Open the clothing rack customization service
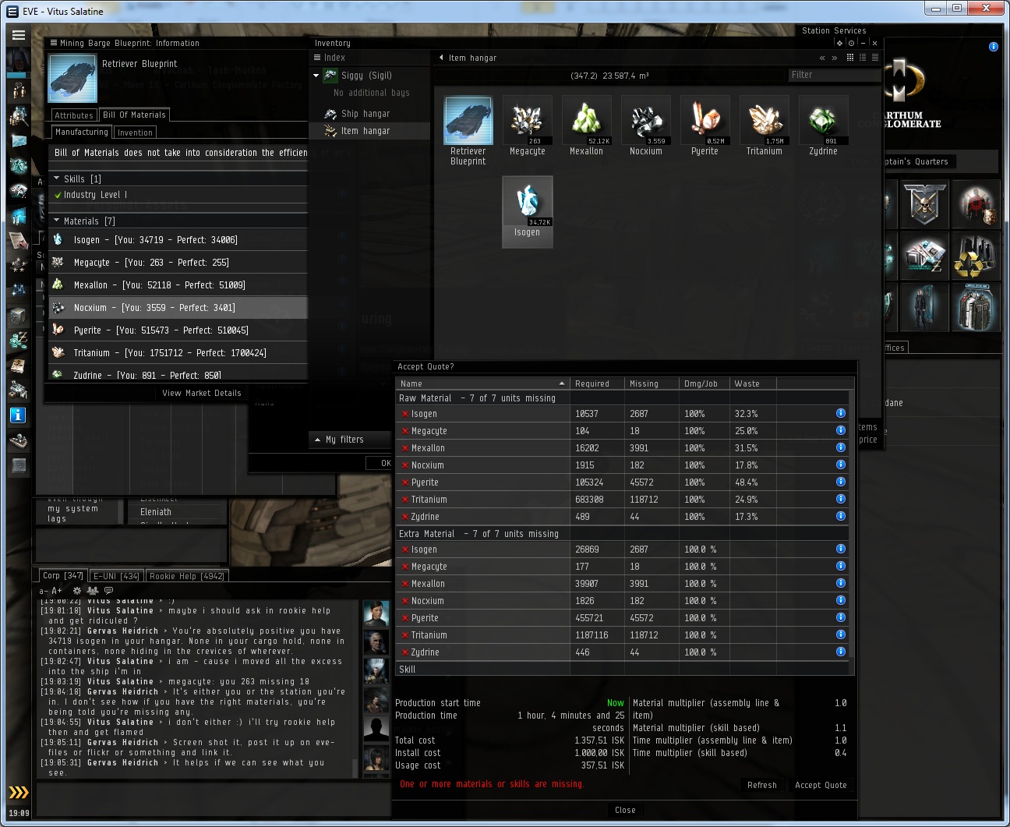Viewport: 1010px width, 827px height. (x=976, y=307)
